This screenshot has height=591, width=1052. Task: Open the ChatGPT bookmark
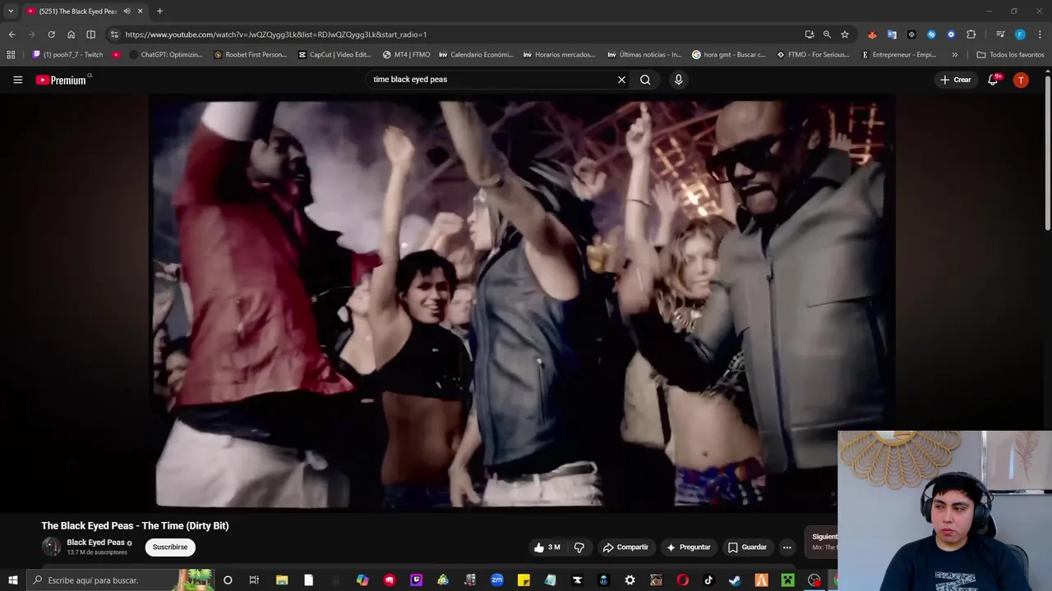(x=166, y=55)
